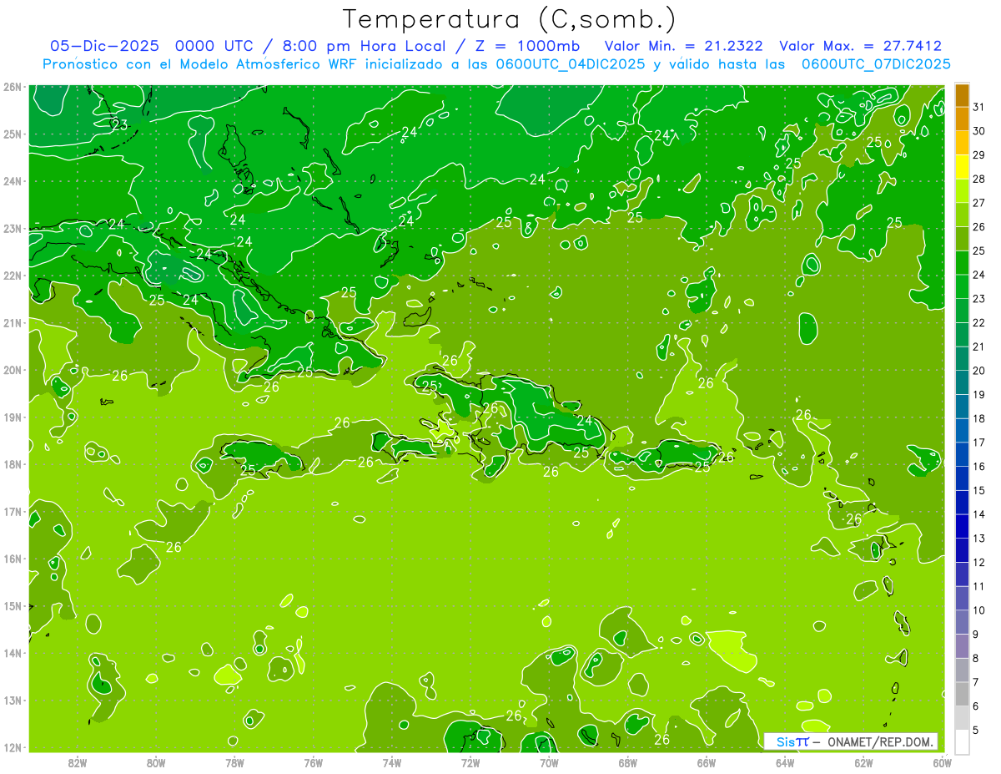This screenshot has width=1001, height=774.
Task: Click "Valor Min. = 21.2322" value
Action: (x=682, y=46)
